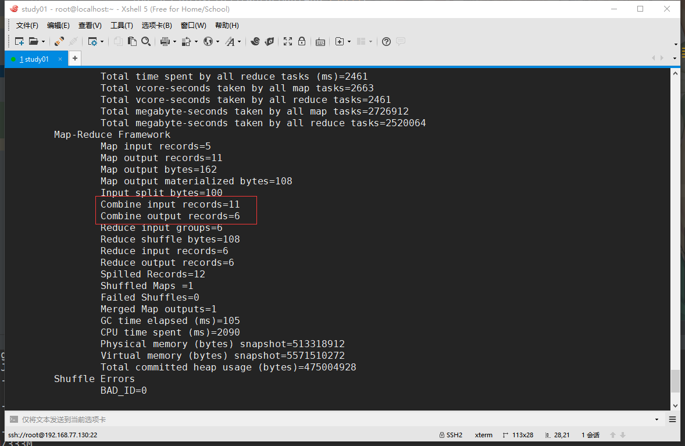This screenshot has height=446, width=685.
Task: Click the xterm status bar entry
Action: 484,435
